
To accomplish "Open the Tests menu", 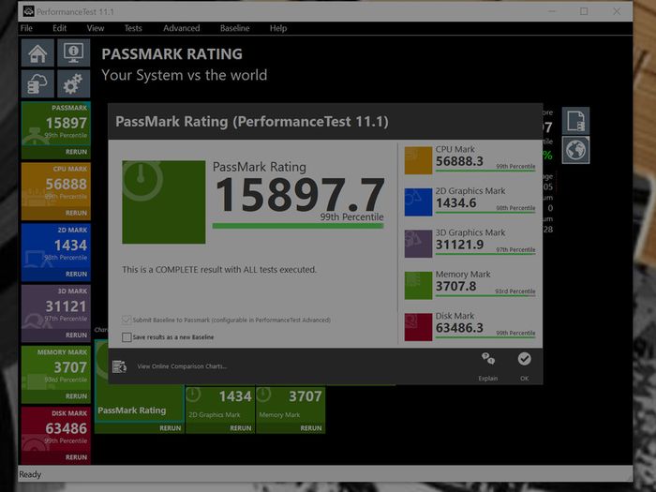I will pos(133,28).
